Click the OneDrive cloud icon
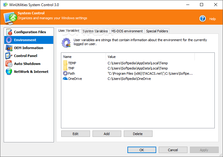The width and height of the screenshot is (223, 157). click(x=65, y=78)
